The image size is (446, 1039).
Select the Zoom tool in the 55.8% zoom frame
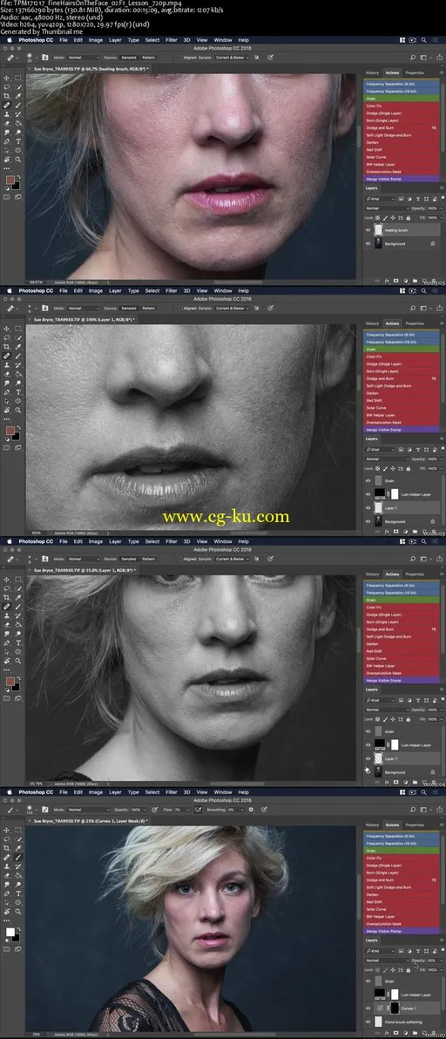coord(18,662)
